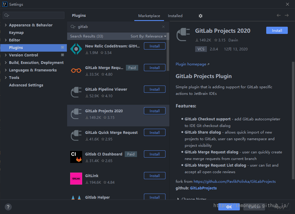The width and height of the screenshot is (295, 214).
Task: Switch to the Installed tab
Action: pos(175,16)
